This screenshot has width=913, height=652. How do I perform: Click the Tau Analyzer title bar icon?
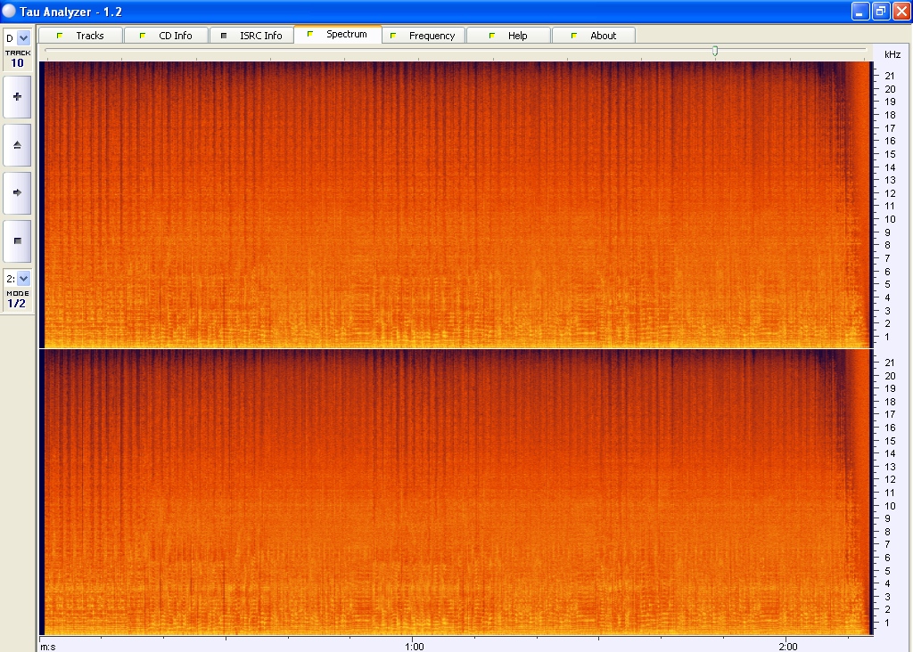point(10,11)
